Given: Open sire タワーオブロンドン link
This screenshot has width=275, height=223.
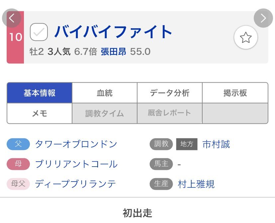Looking at the screenshot, I should click(x=76, y=144).
